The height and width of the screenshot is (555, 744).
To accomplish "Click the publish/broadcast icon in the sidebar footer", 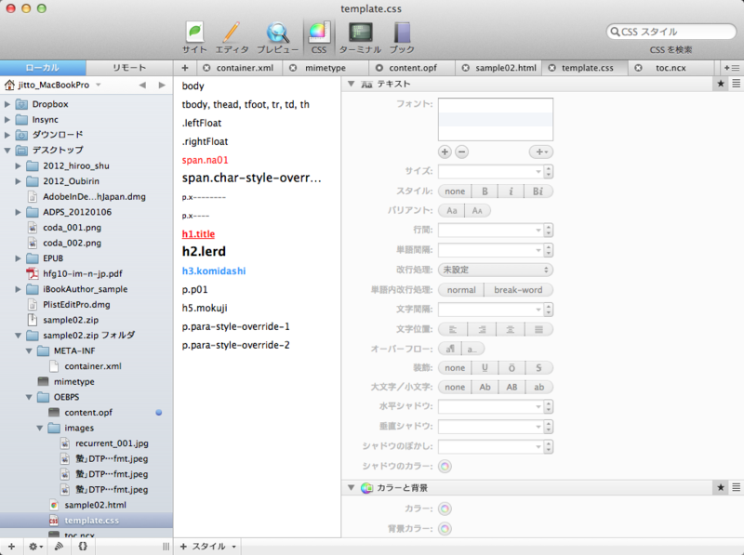I will tap(59, 547).
